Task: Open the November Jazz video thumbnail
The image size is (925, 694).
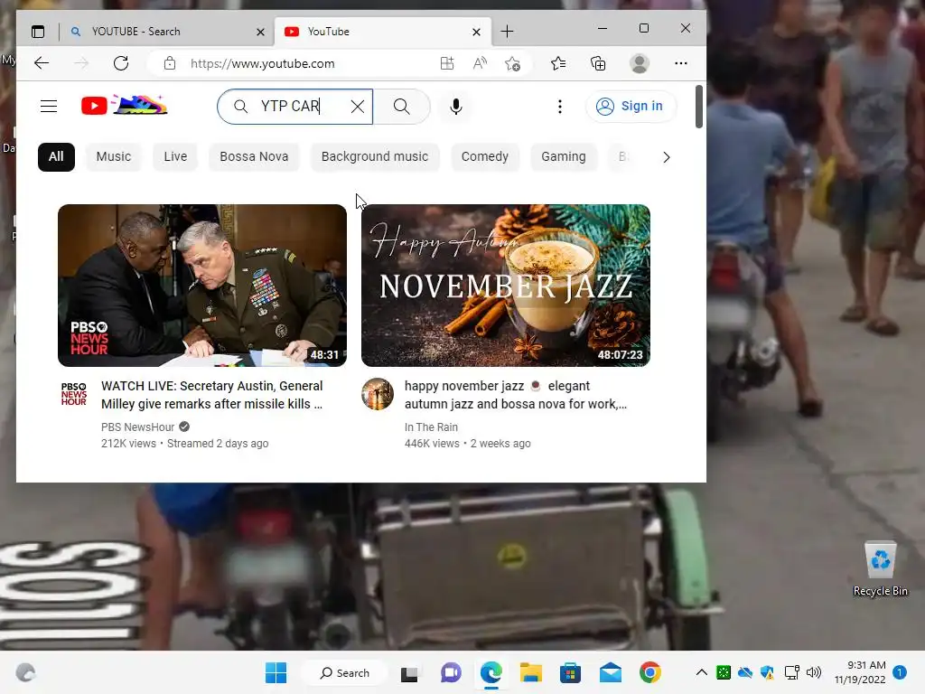Action: pyautogui.click(x=506, y=286)
